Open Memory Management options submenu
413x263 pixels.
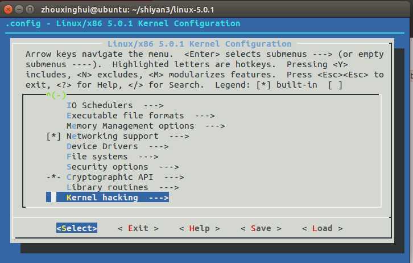[146, 126]
